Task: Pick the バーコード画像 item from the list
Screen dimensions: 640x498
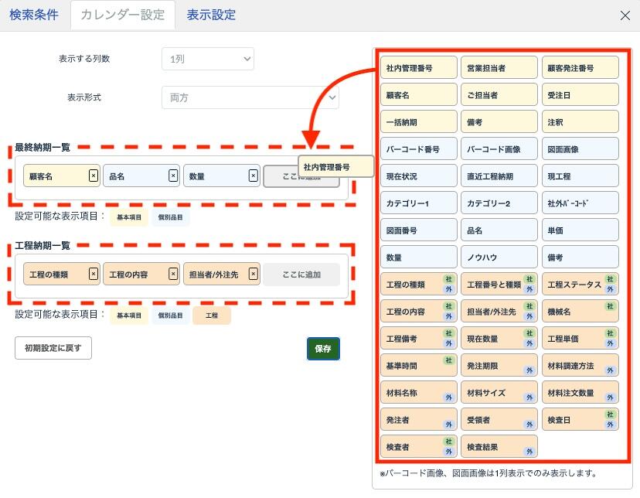Action: (x=499, y=148)
